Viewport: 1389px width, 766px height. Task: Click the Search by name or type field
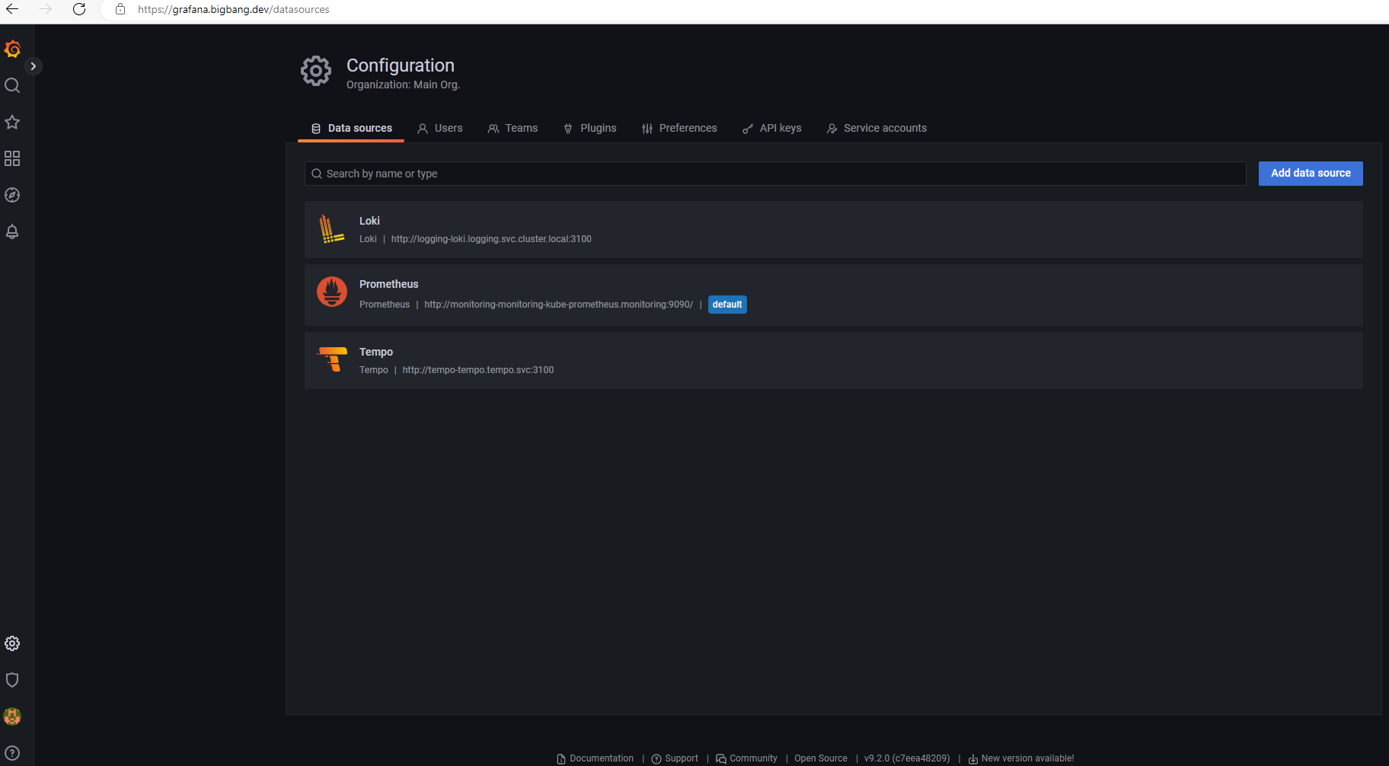[775, 174]
